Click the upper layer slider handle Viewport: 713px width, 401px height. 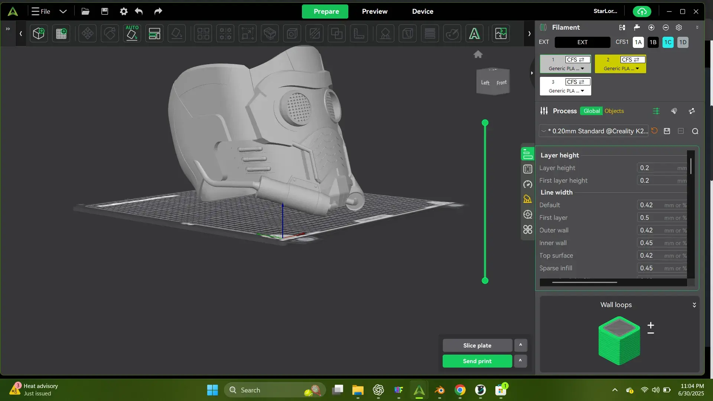click(x=485, y=123)
